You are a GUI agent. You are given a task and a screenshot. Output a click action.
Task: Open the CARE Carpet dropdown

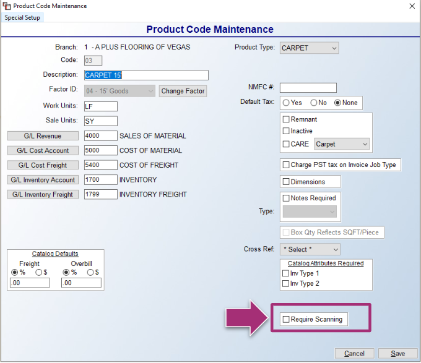[342, 144]
